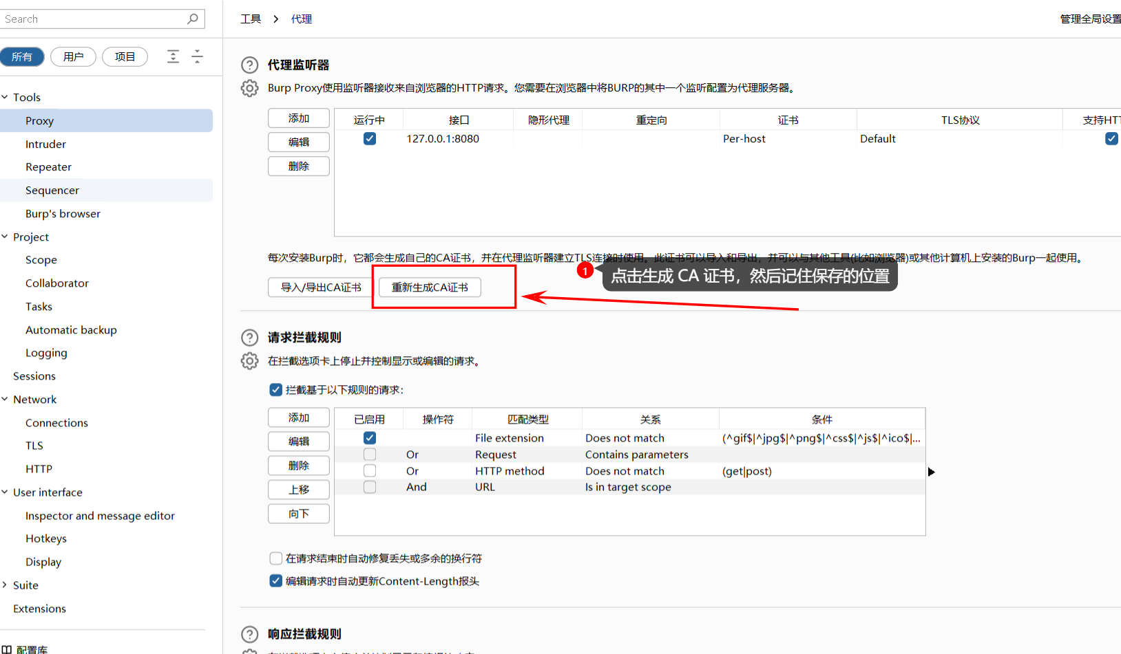Toggle running checkbox for 127.0.0.1:8080 listener
This screenshot has width=1121, height=654.
pyautogui.click(x=370, y=139)
